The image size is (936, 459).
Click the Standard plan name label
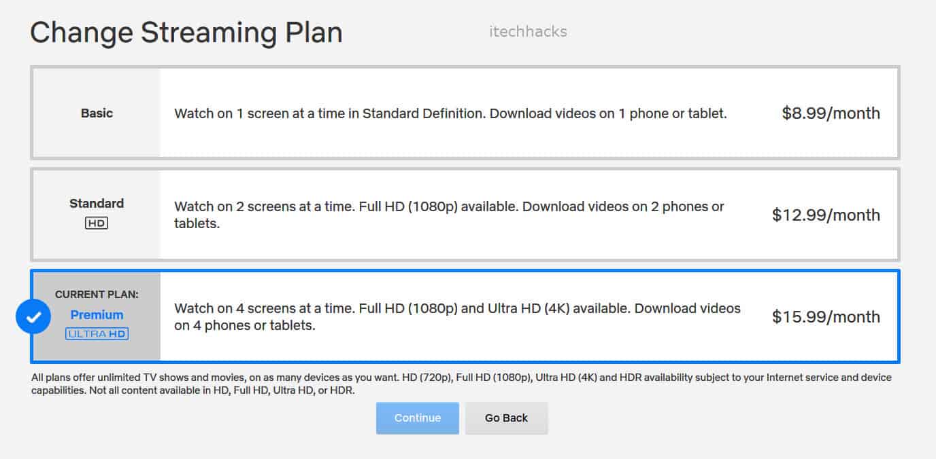click(x=97, y=203)
